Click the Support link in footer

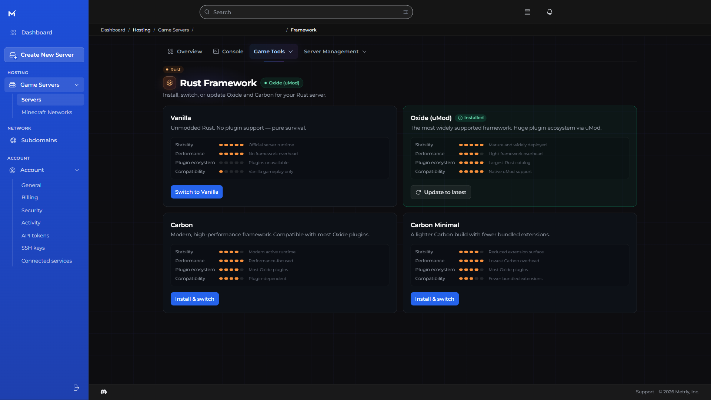click(645, 392)
